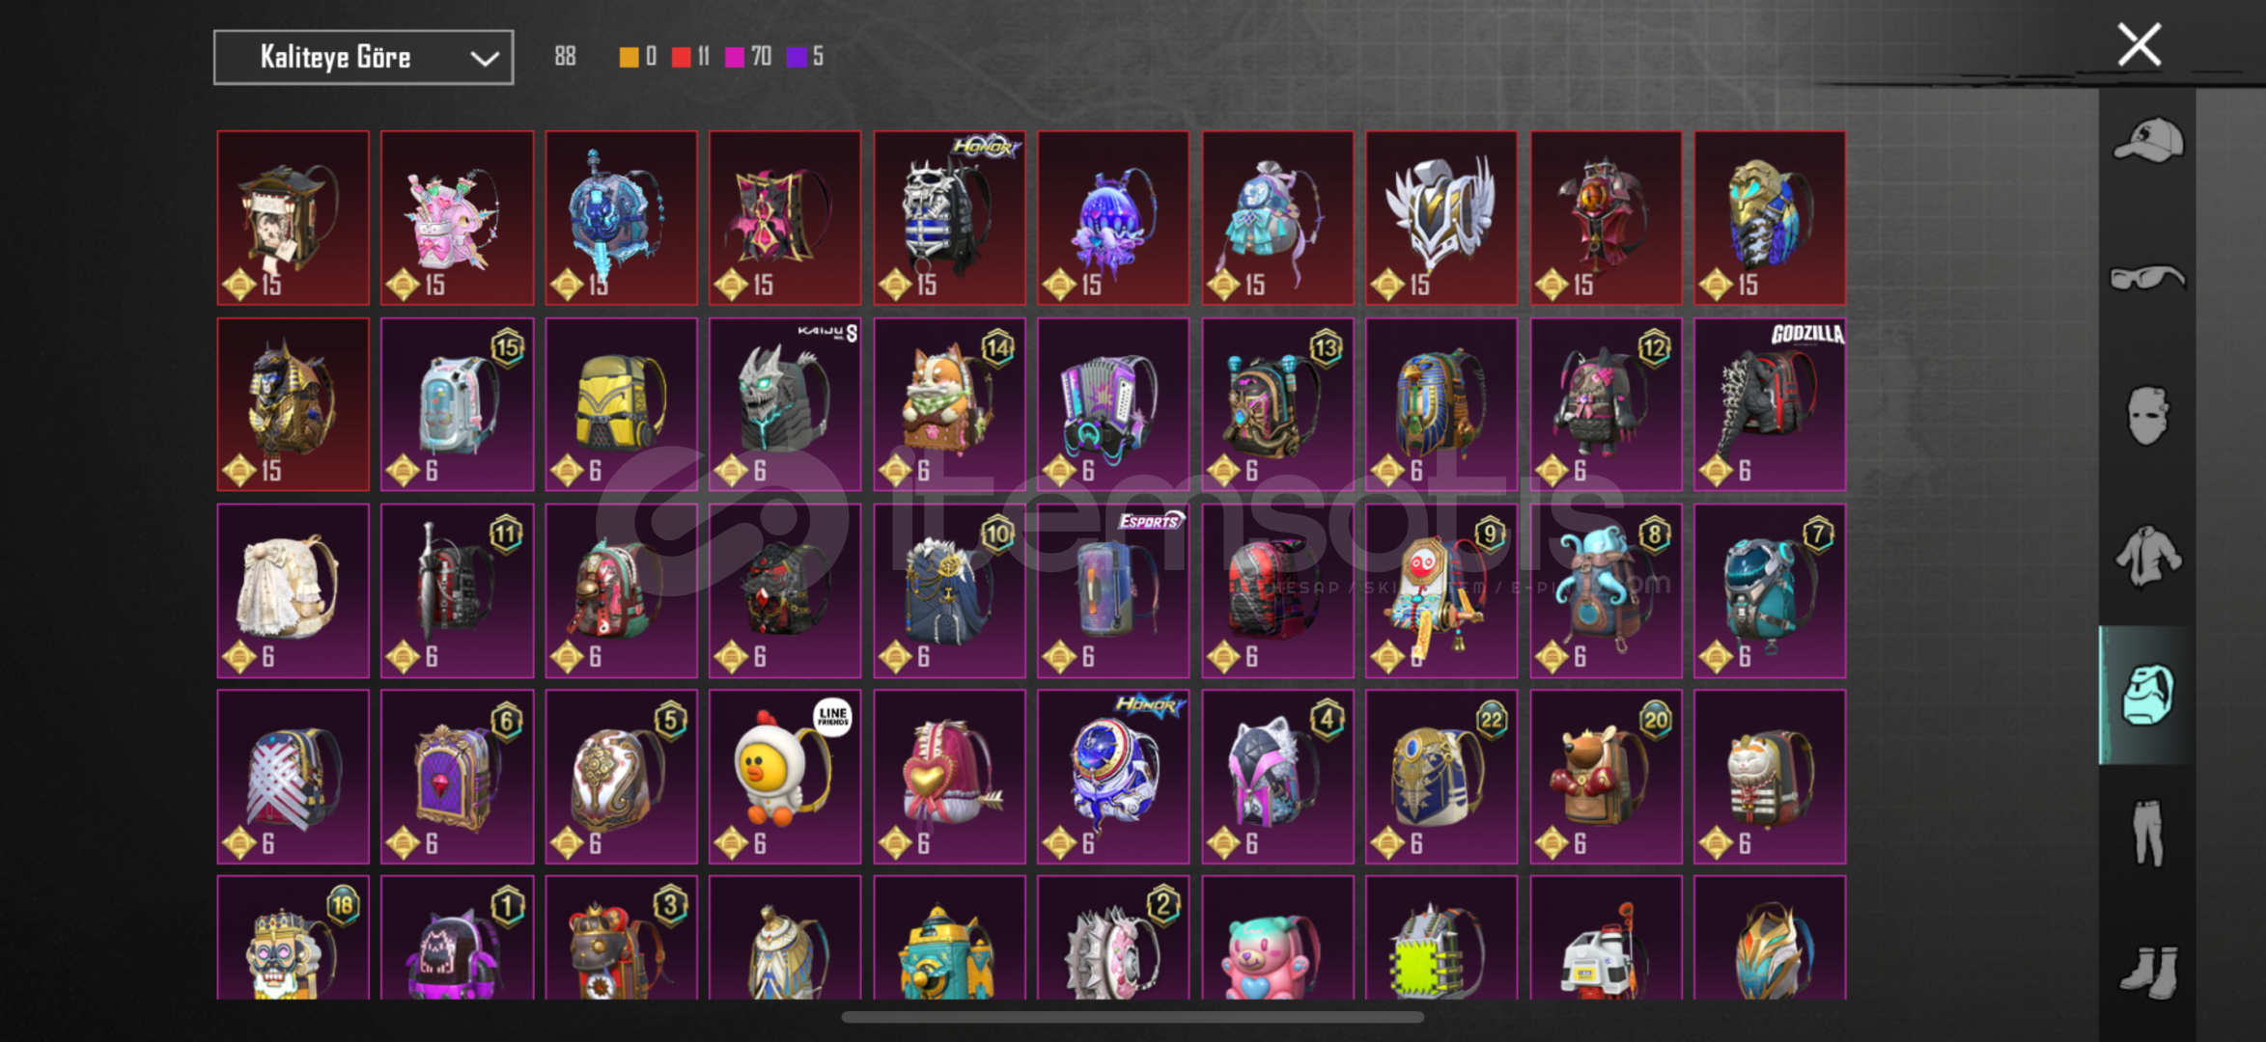Open the face mask category icon
This screenshot has height=1042, width=2266.
[x=2148, y=416]
